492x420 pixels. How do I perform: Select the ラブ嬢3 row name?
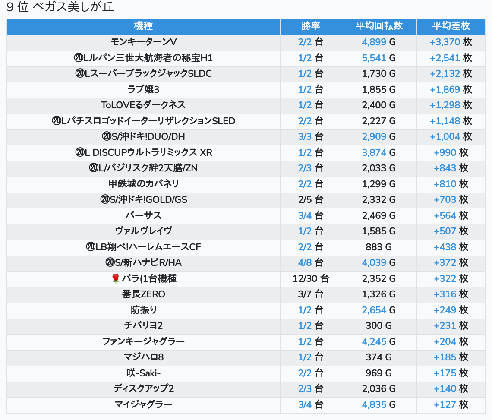point(143,89)
